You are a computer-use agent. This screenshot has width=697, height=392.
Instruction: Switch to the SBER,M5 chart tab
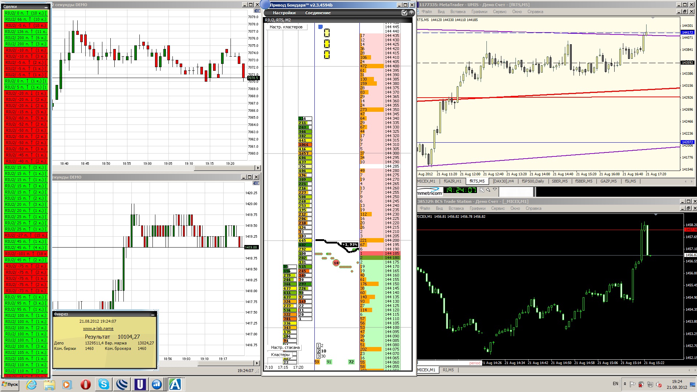(559, 181)
